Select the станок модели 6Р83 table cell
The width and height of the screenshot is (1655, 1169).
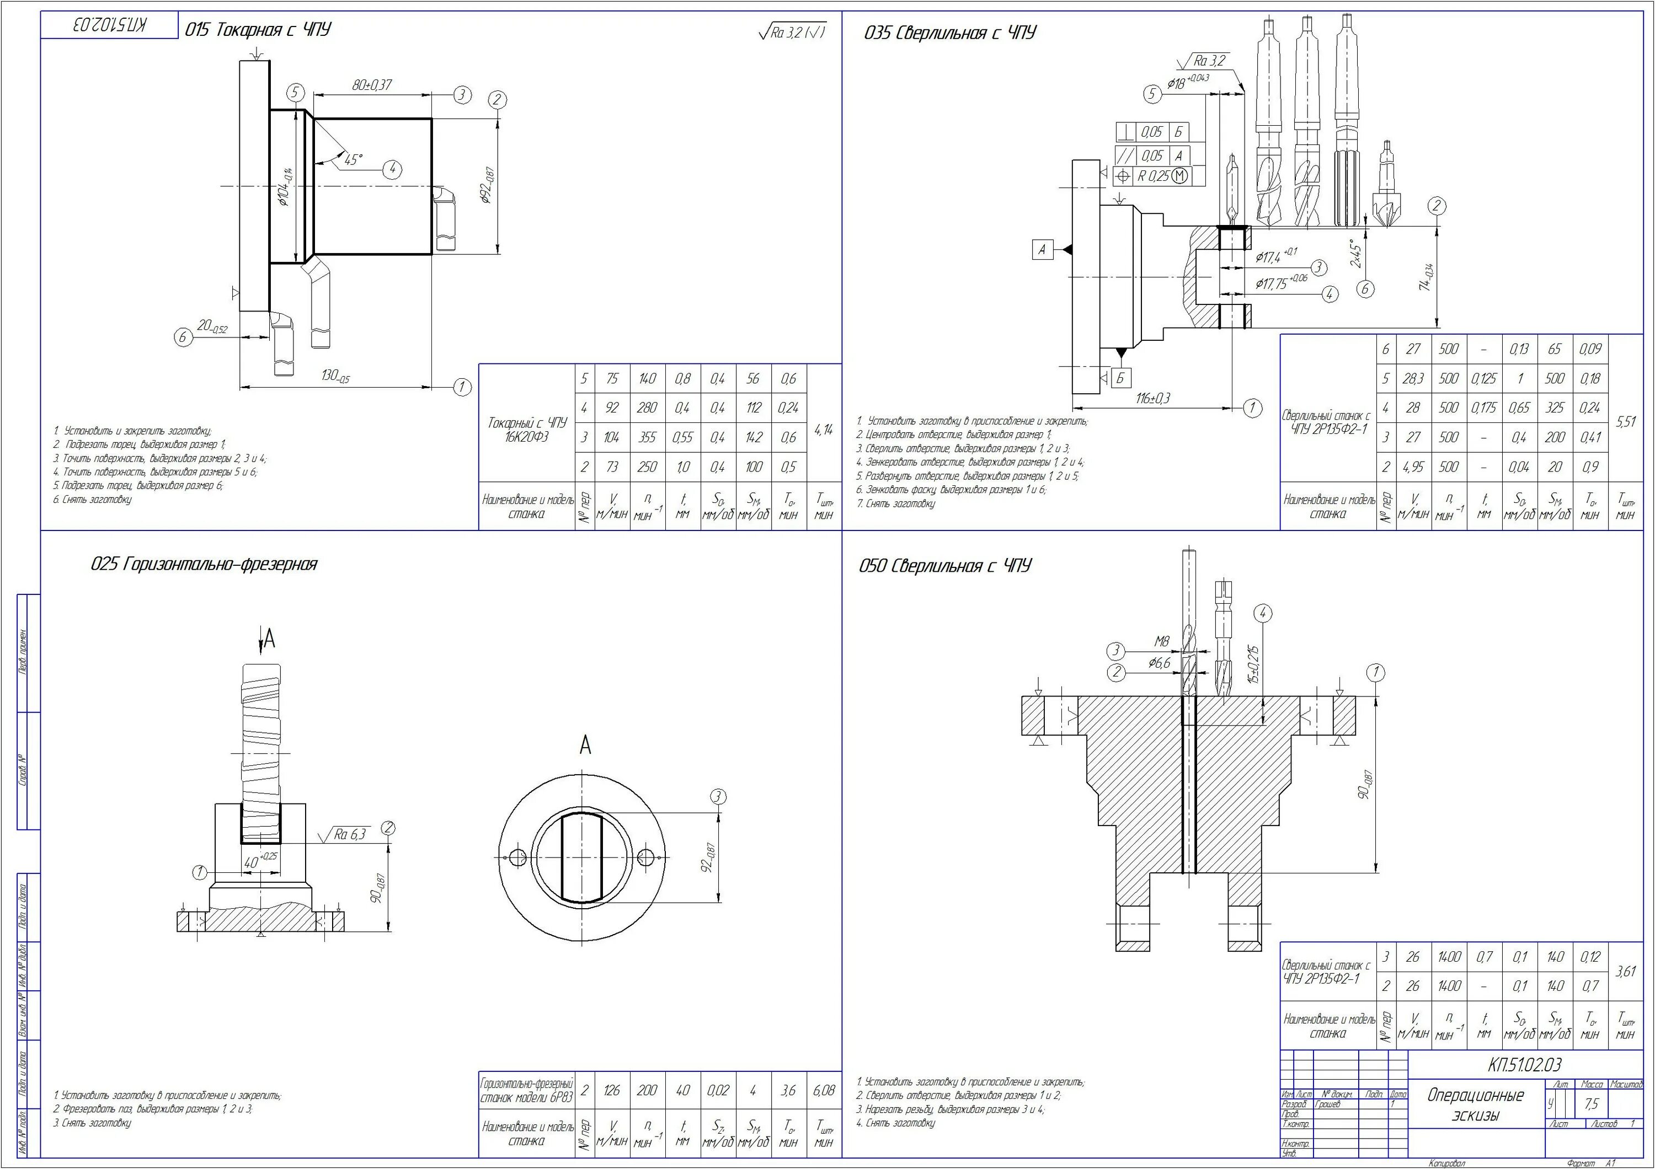tap(527, 1091)
